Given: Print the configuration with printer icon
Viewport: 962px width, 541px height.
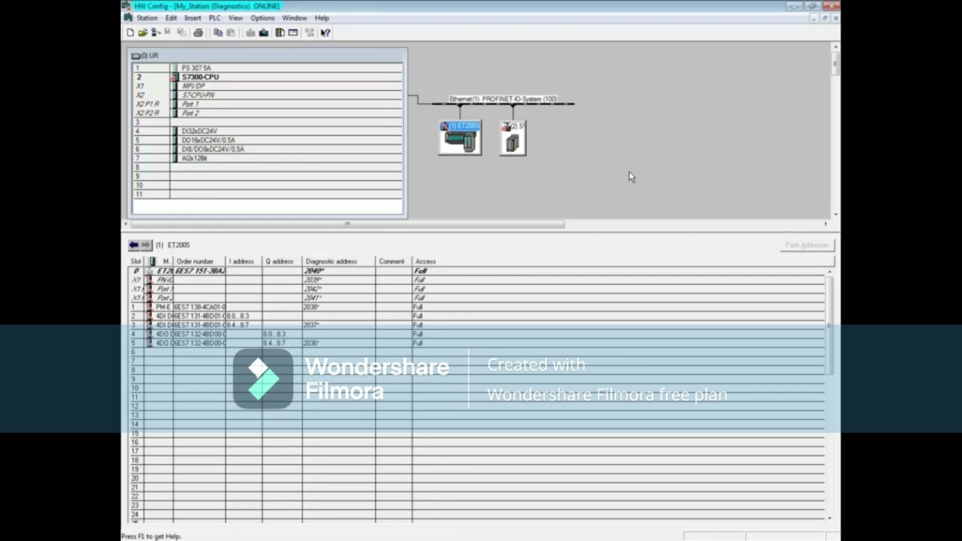Looking at the screenshot, I should click(x=198, y=32).
